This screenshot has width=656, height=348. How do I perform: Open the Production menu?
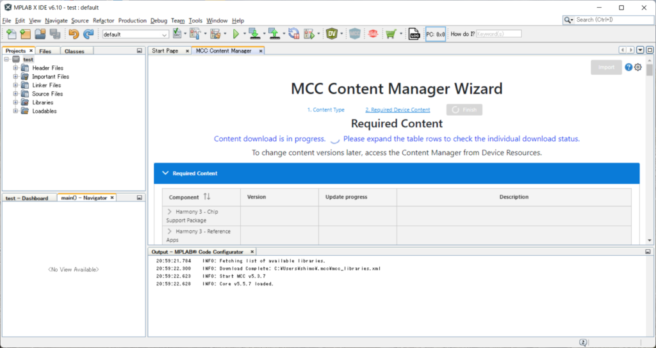[132, 20]
